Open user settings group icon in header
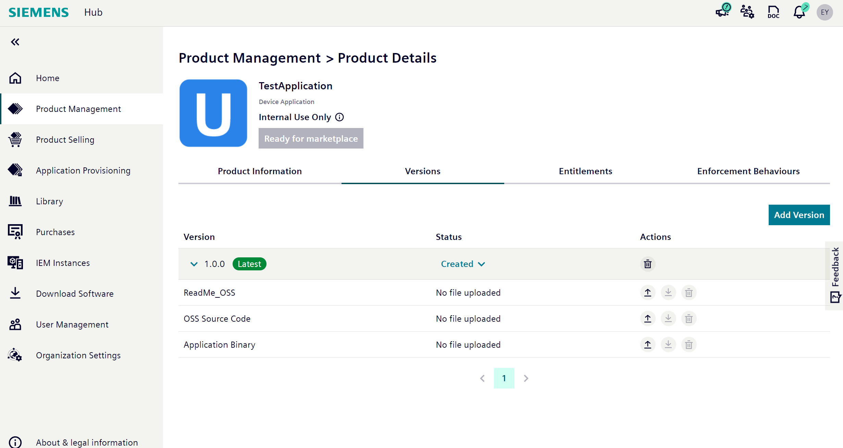The height and width of the screenshot is (448, 843). tap(747, 12)
